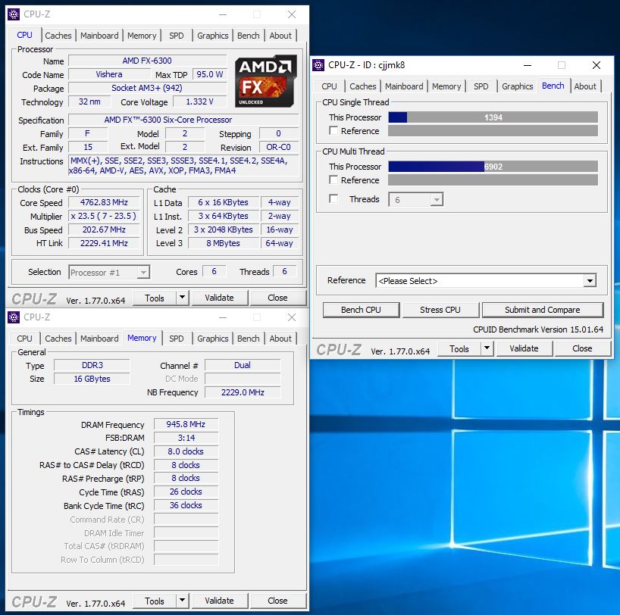Open Memory tab in the CPU window
This screenshot has width=620, height=615.
point(142,36)
